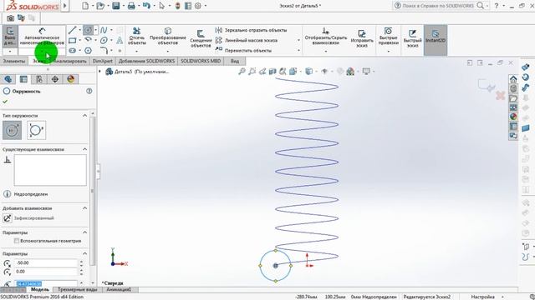Click Исправить эскиз tool
The image size is (535, 300).
click(362, 38)
